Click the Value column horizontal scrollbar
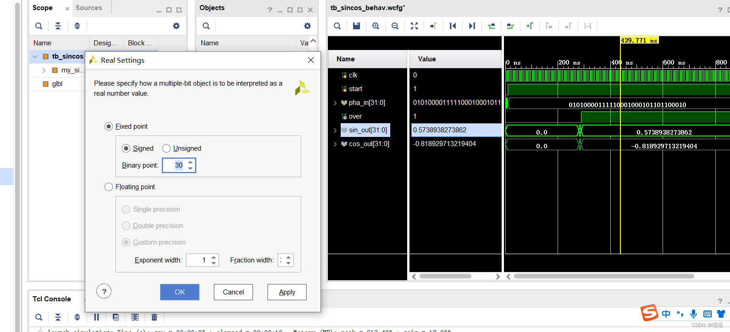This screenshot has width=730, height=332. click(445, 276)
